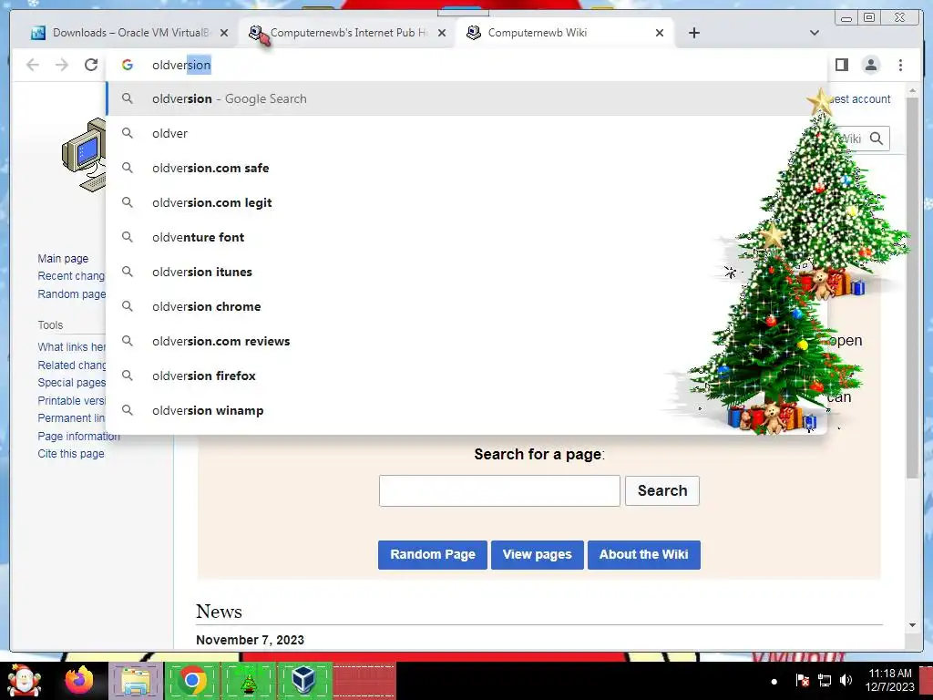Screen dimensions: 933x700
Task: Click the volume speaker tray icon
Action: [846, 680]
